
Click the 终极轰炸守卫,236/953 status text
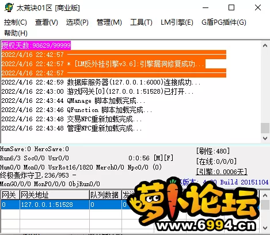tap(38, 175)
